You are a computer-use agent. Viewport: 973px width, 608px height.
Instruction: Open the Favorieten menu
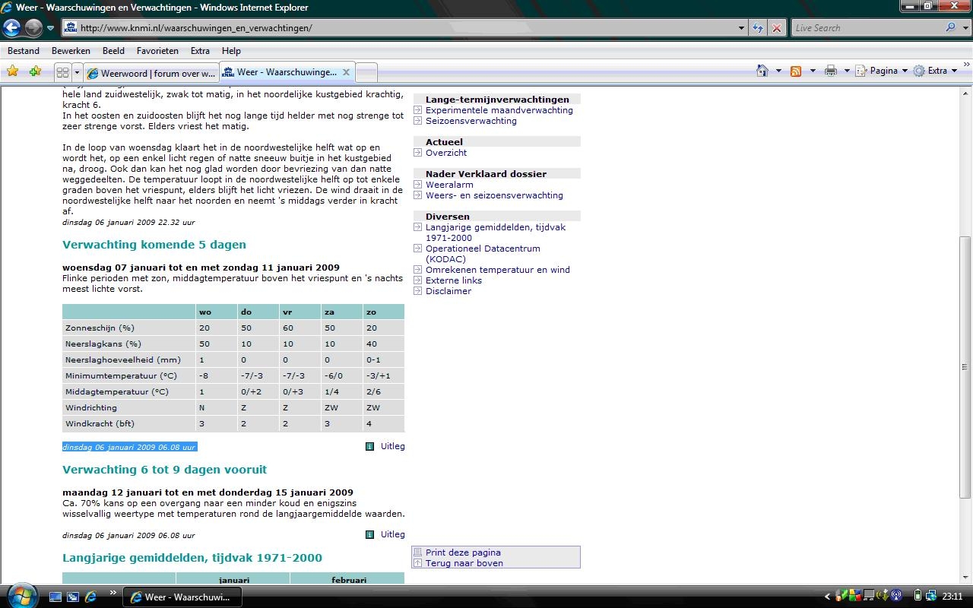157,51
